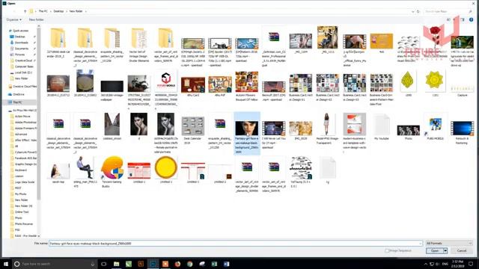The width and height of the screenshot is (479, 269).
Task: Select Desktop in the address breadcrumb
Action: pos(58,11)
